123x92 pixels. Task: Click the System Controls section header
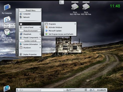click(30, 41)
